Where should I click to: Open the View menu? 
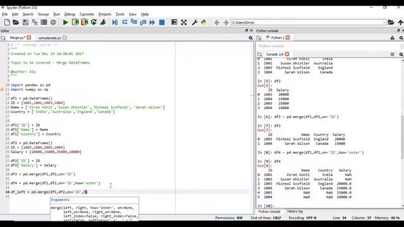pyautogui.click(x=133, y=14)
